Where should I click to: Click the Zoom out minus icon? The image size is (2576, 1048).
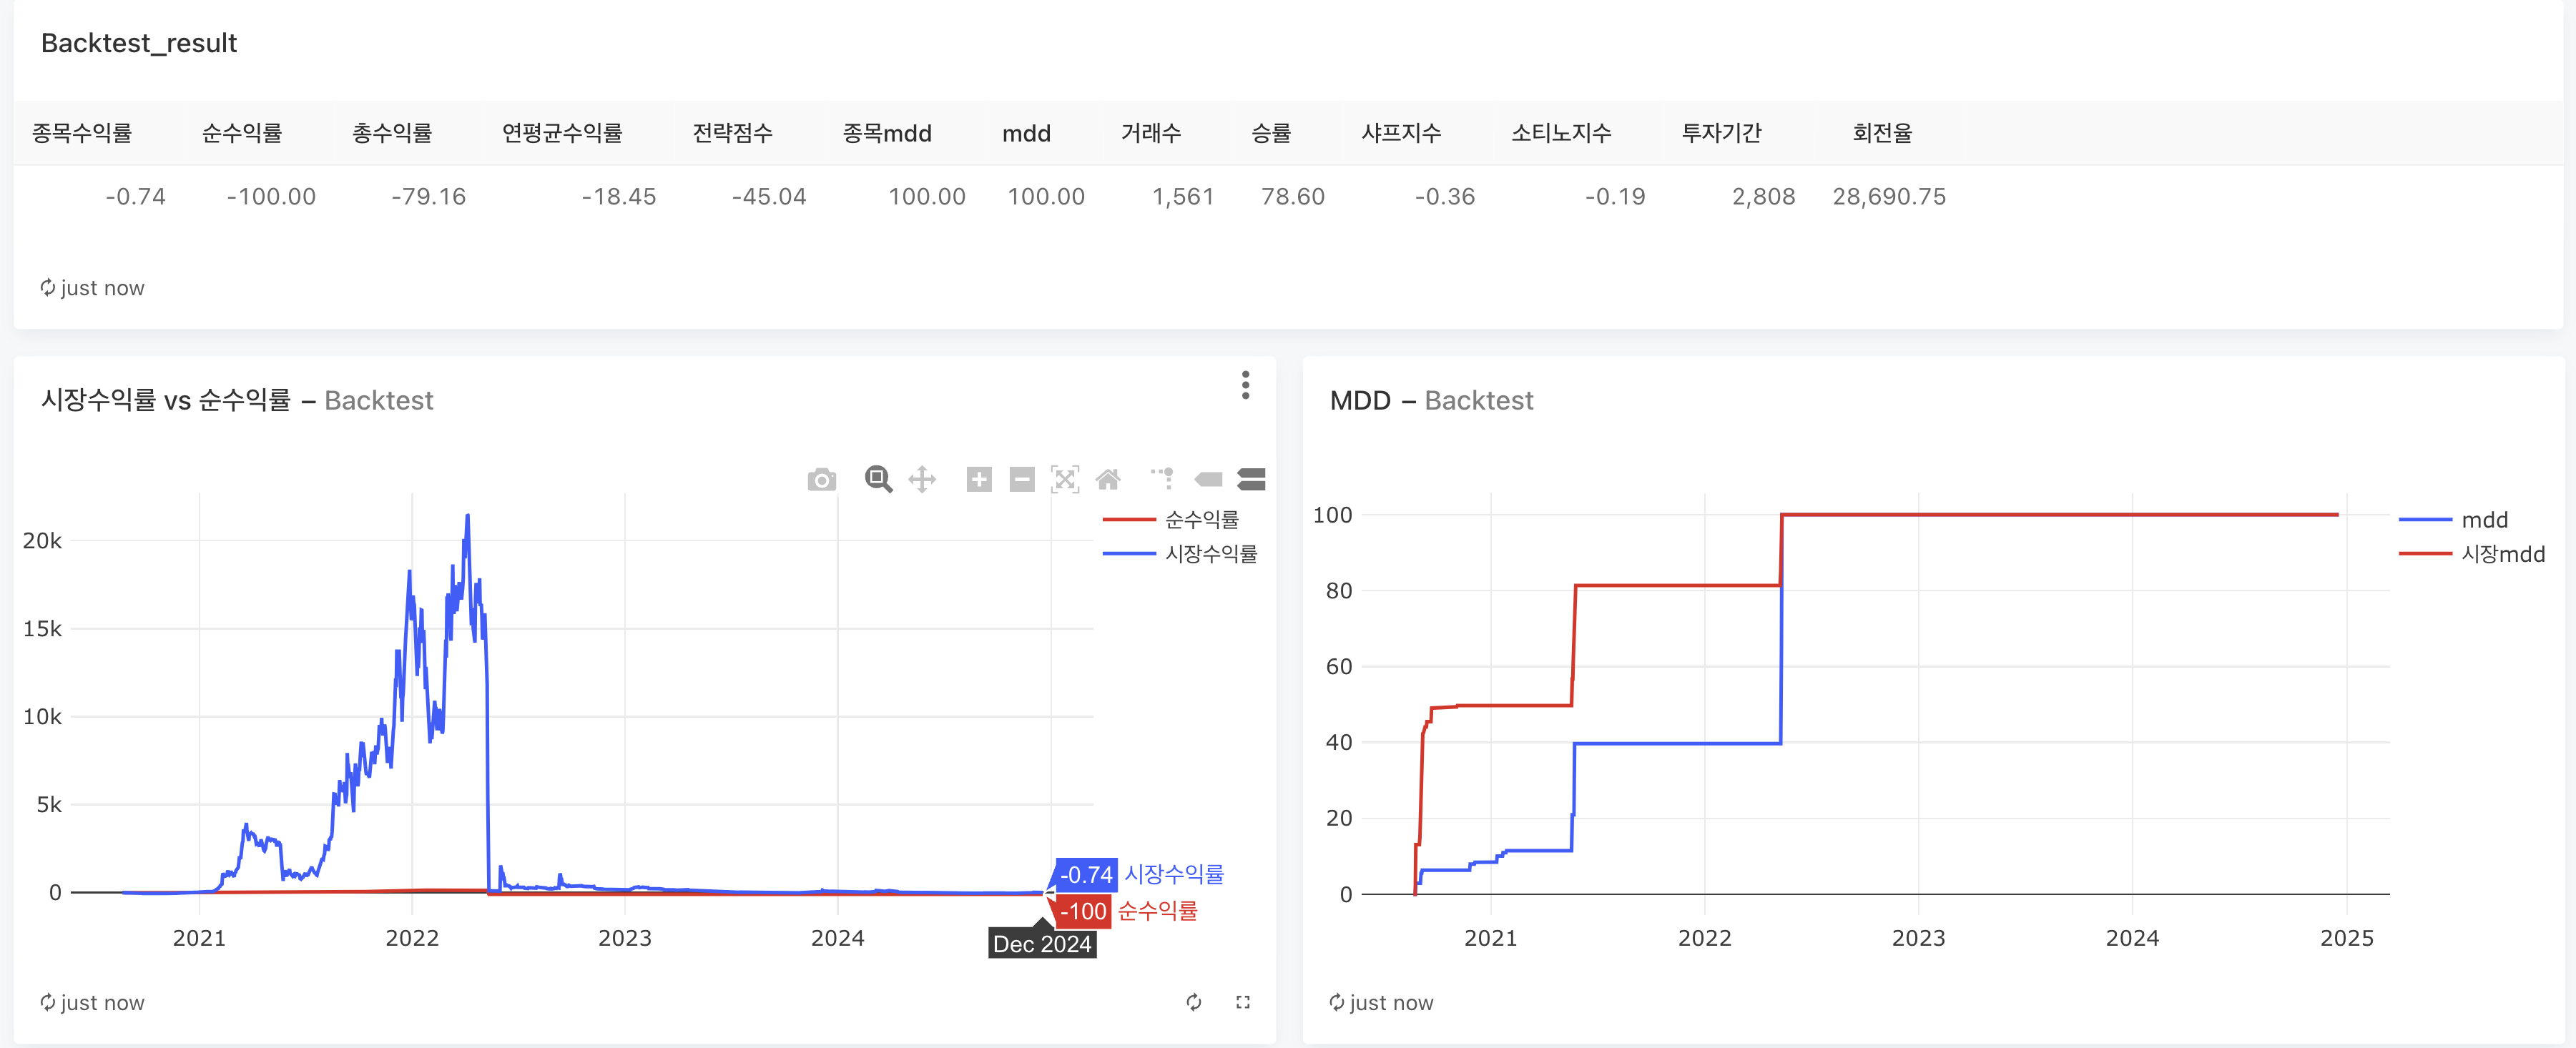point(1021,479)
